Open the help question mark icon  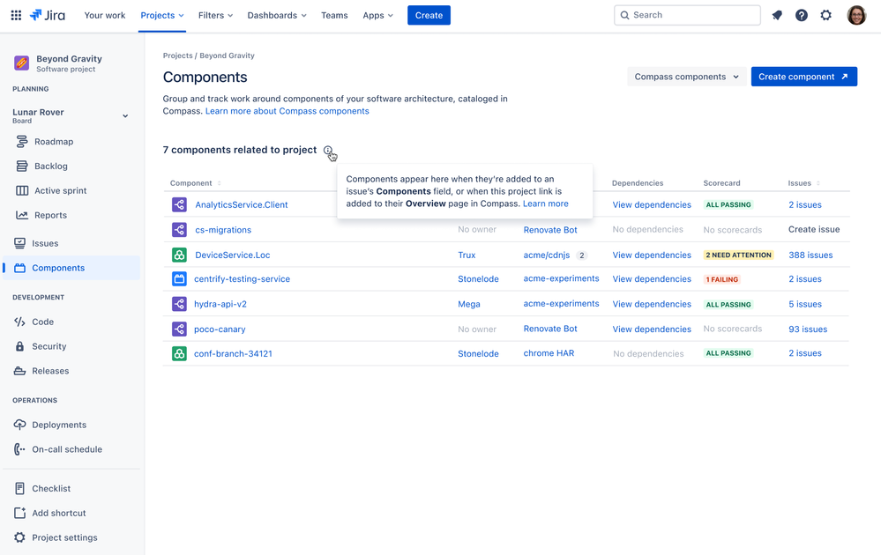click(802, 15)
